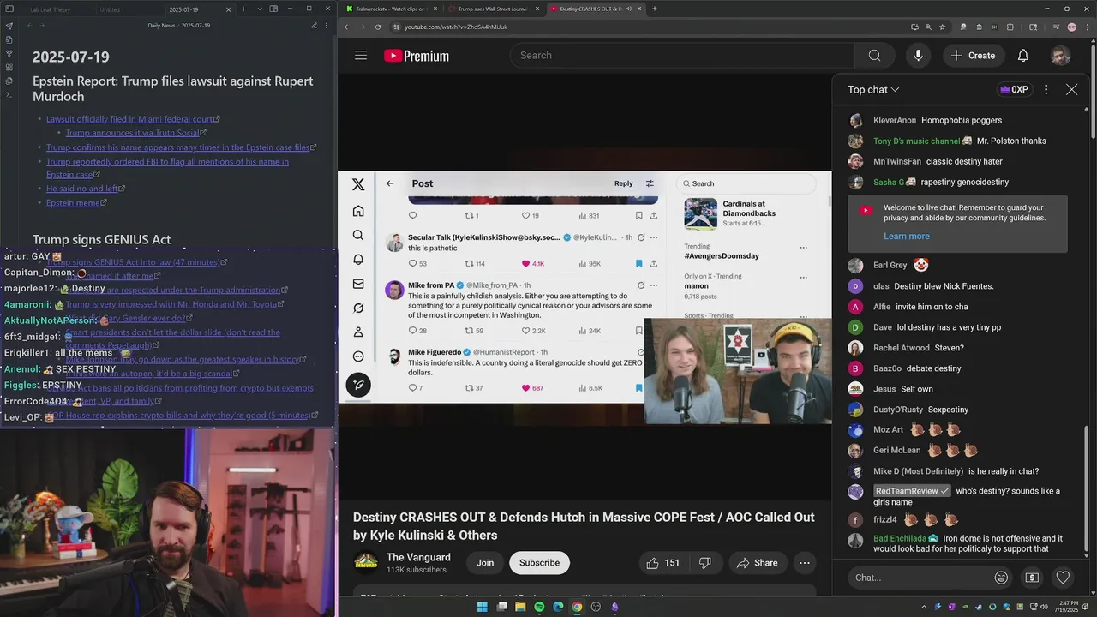Screen dimensions: 1097x617
Task: Click the Subscribe button
Action: pyautogui.click(x=539, y=563)
